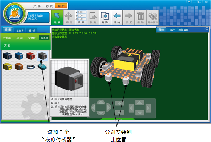
Task: Undo with the 撤销 left-arrow icon
Action: pos(117,17)
